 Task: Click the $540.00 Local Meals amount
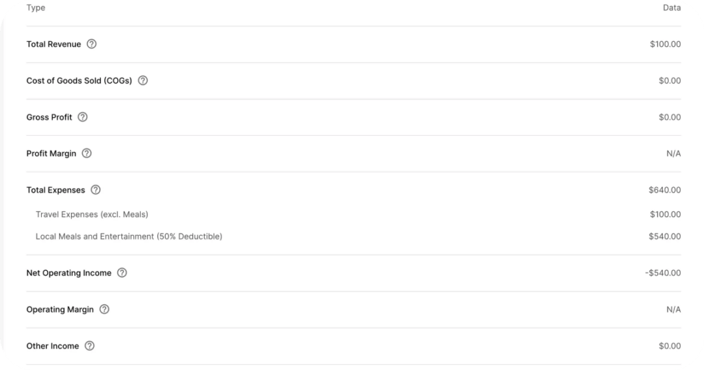(x=664, y=236)
